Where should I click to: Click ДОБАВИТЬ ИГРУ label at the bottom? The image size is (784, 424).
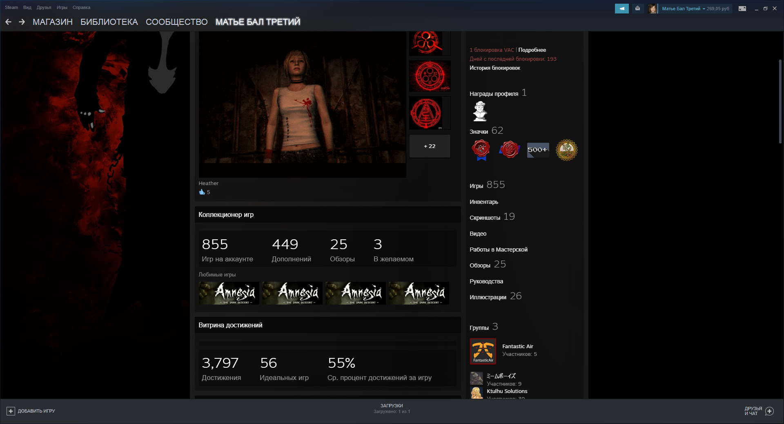36,411
